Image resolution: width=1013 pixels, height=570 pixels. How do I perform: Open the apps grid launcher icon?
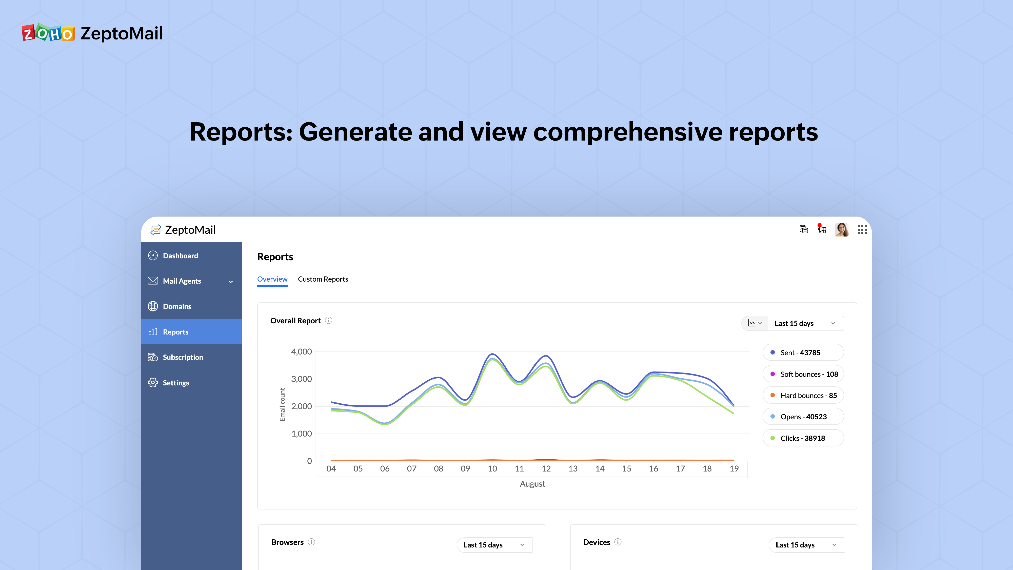click(x=862, y=230)
